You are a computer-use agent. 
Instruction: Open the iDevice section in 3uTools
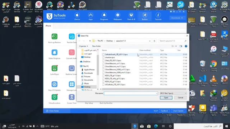click(77, 16)
